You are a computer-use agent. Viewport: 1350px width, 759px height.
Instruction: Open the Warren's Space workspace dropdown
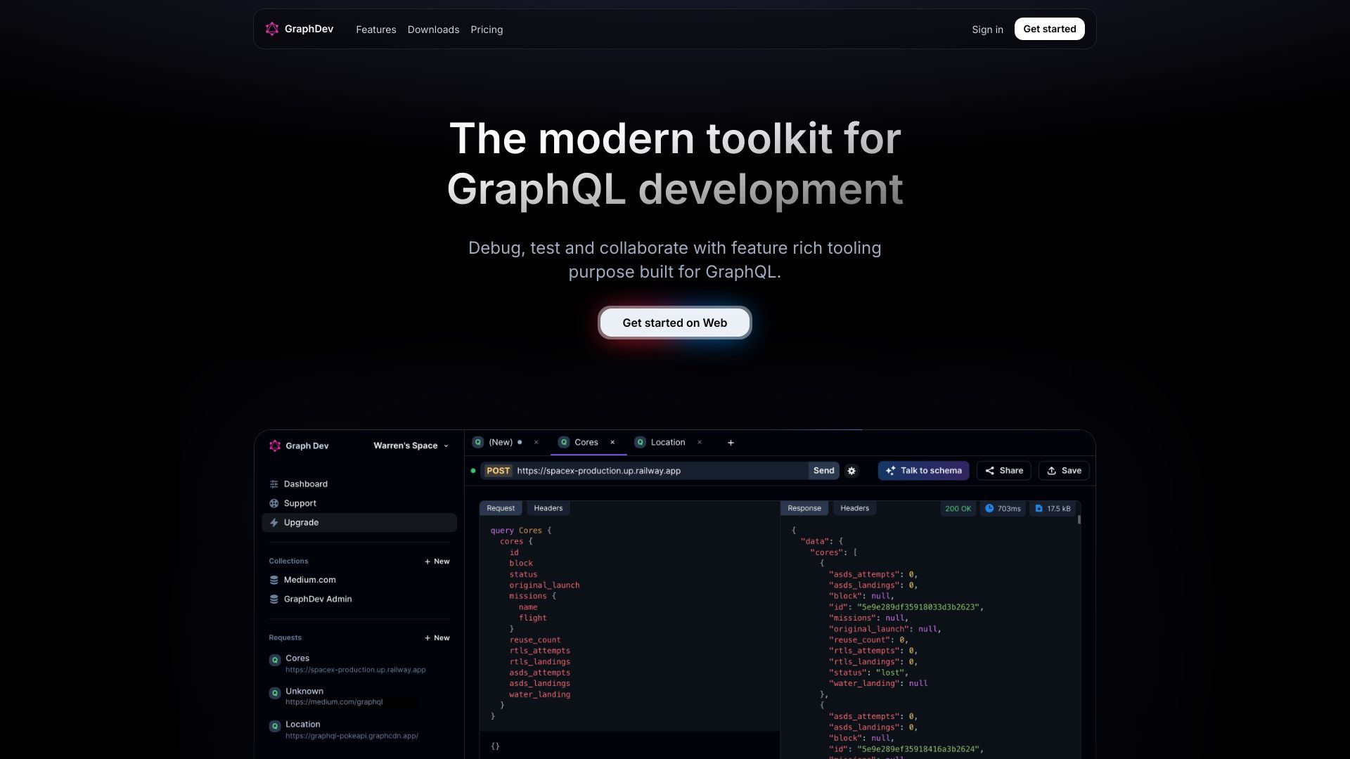[x=410, y=445]
